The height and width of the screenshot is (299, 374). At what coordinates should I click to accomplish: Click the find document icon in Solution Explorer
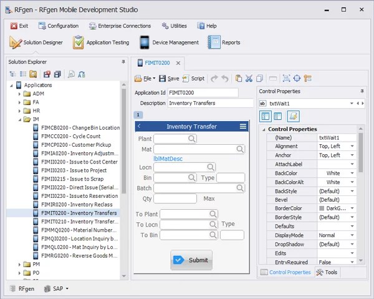(x=71, y=74)
